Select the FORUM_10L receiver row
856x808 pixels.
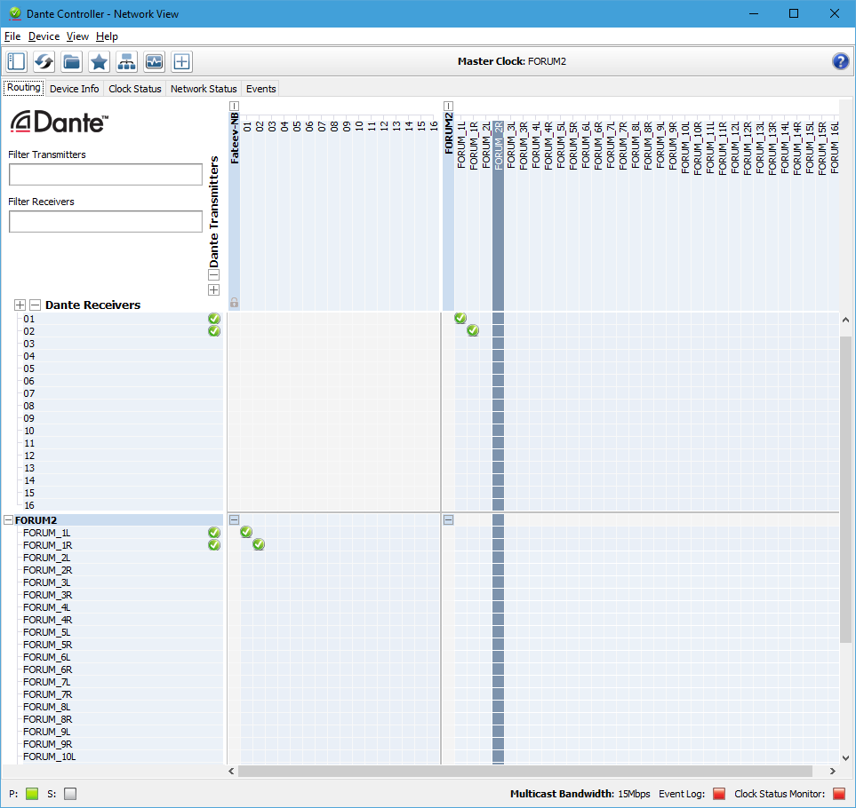coord(120,757)
